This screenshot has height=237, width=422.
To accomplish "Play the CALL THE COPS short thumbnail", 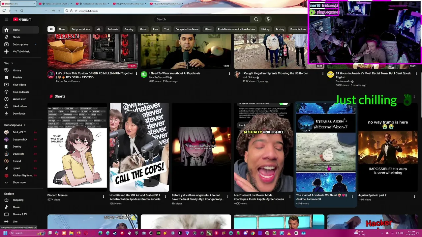I will (139, 147).
